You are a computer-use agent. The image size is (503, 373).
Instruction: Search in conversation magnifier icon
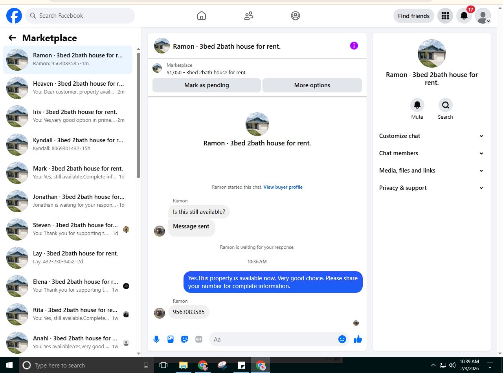tap(446, 105)
